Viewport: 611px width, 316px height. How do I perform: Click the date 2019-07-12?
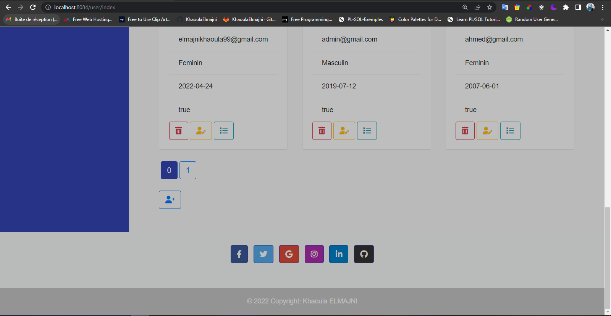(x=339, y=86)
